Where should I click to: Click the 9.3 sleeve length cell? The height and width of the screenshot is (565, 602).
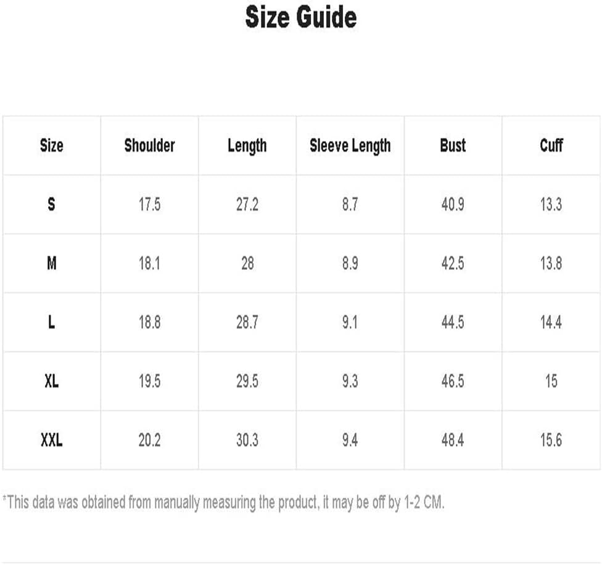(x=350, y=381)
